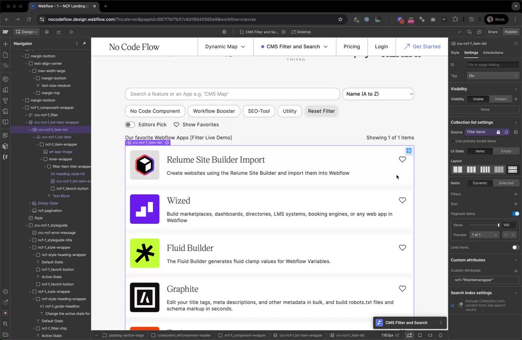
Task: Adjust the pagination Items slider
Action: click(484, 225)
